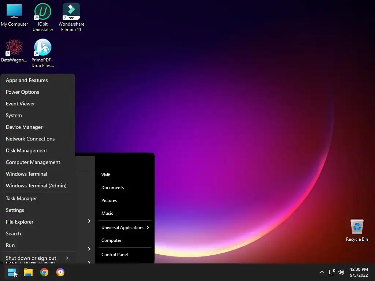Expand File Explorer submenu arrow
The image size is (375, 281).
[x=89, y=221]
